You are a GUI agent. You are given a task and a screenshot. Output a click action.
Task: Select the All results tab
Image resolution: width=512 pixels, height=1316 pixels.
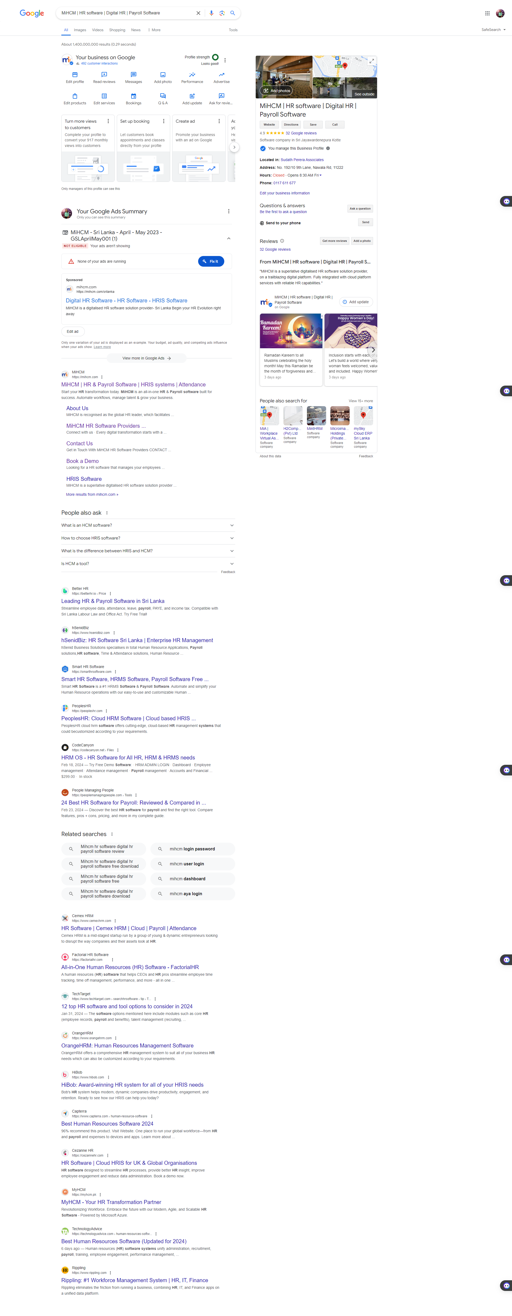(x=66, y=30)
